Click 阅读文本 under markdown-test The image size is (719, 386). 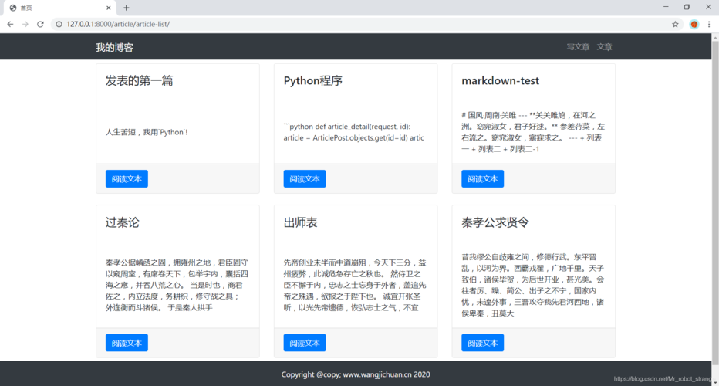click(x=482, y=178)
